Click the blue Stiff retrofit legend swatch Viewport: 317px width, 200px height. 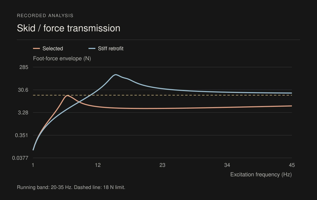click(x=92, y=48)
